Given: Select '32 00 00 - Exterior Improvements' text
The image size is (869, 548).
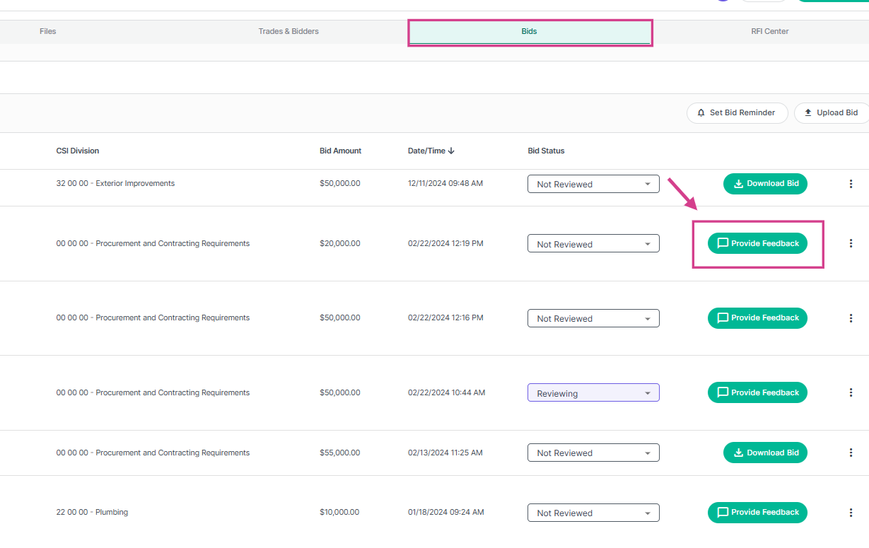Looking at the screenshot, I should click(x=115, y=183).
